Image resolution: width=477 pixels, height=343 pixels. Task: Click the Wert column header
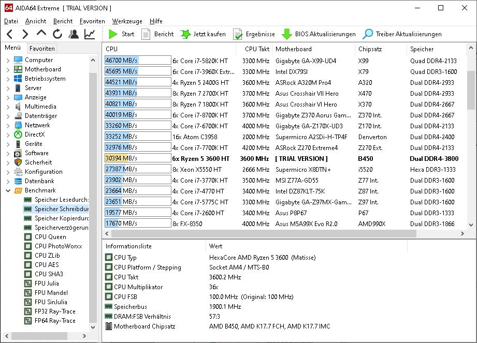point(307,246)
